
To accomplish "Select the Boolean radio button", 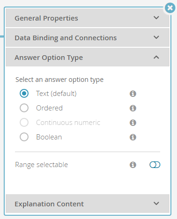I will click(x=24, y=137).
